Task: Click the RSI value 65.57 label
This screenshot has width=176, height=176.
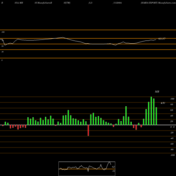Action: 162,39
